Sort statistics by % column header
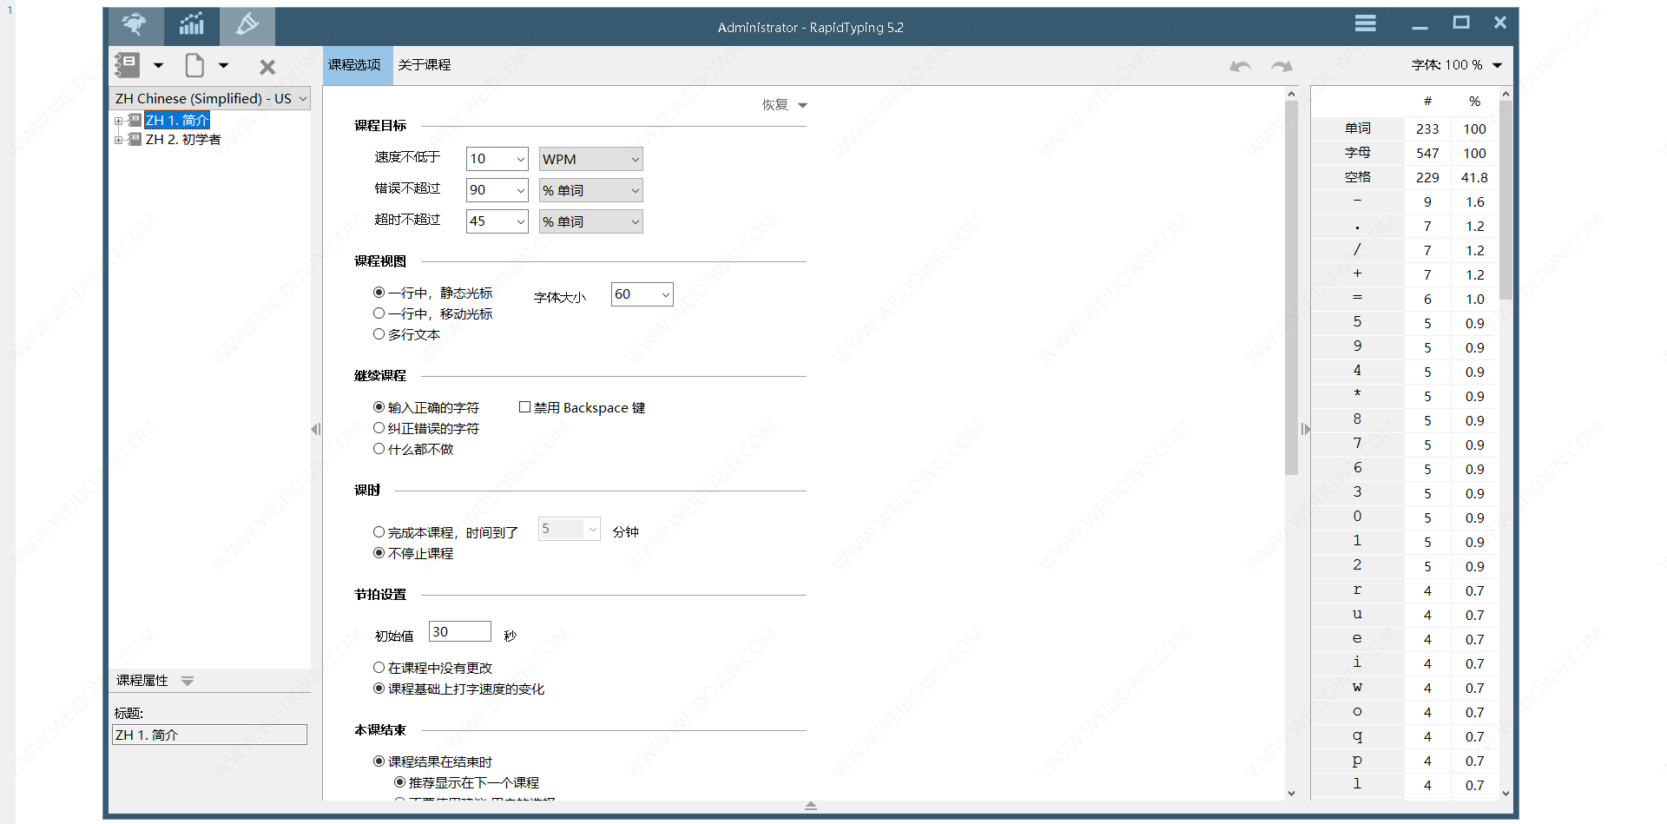Viewport: 1667px width, 824px height. [x=1474, y=102]
